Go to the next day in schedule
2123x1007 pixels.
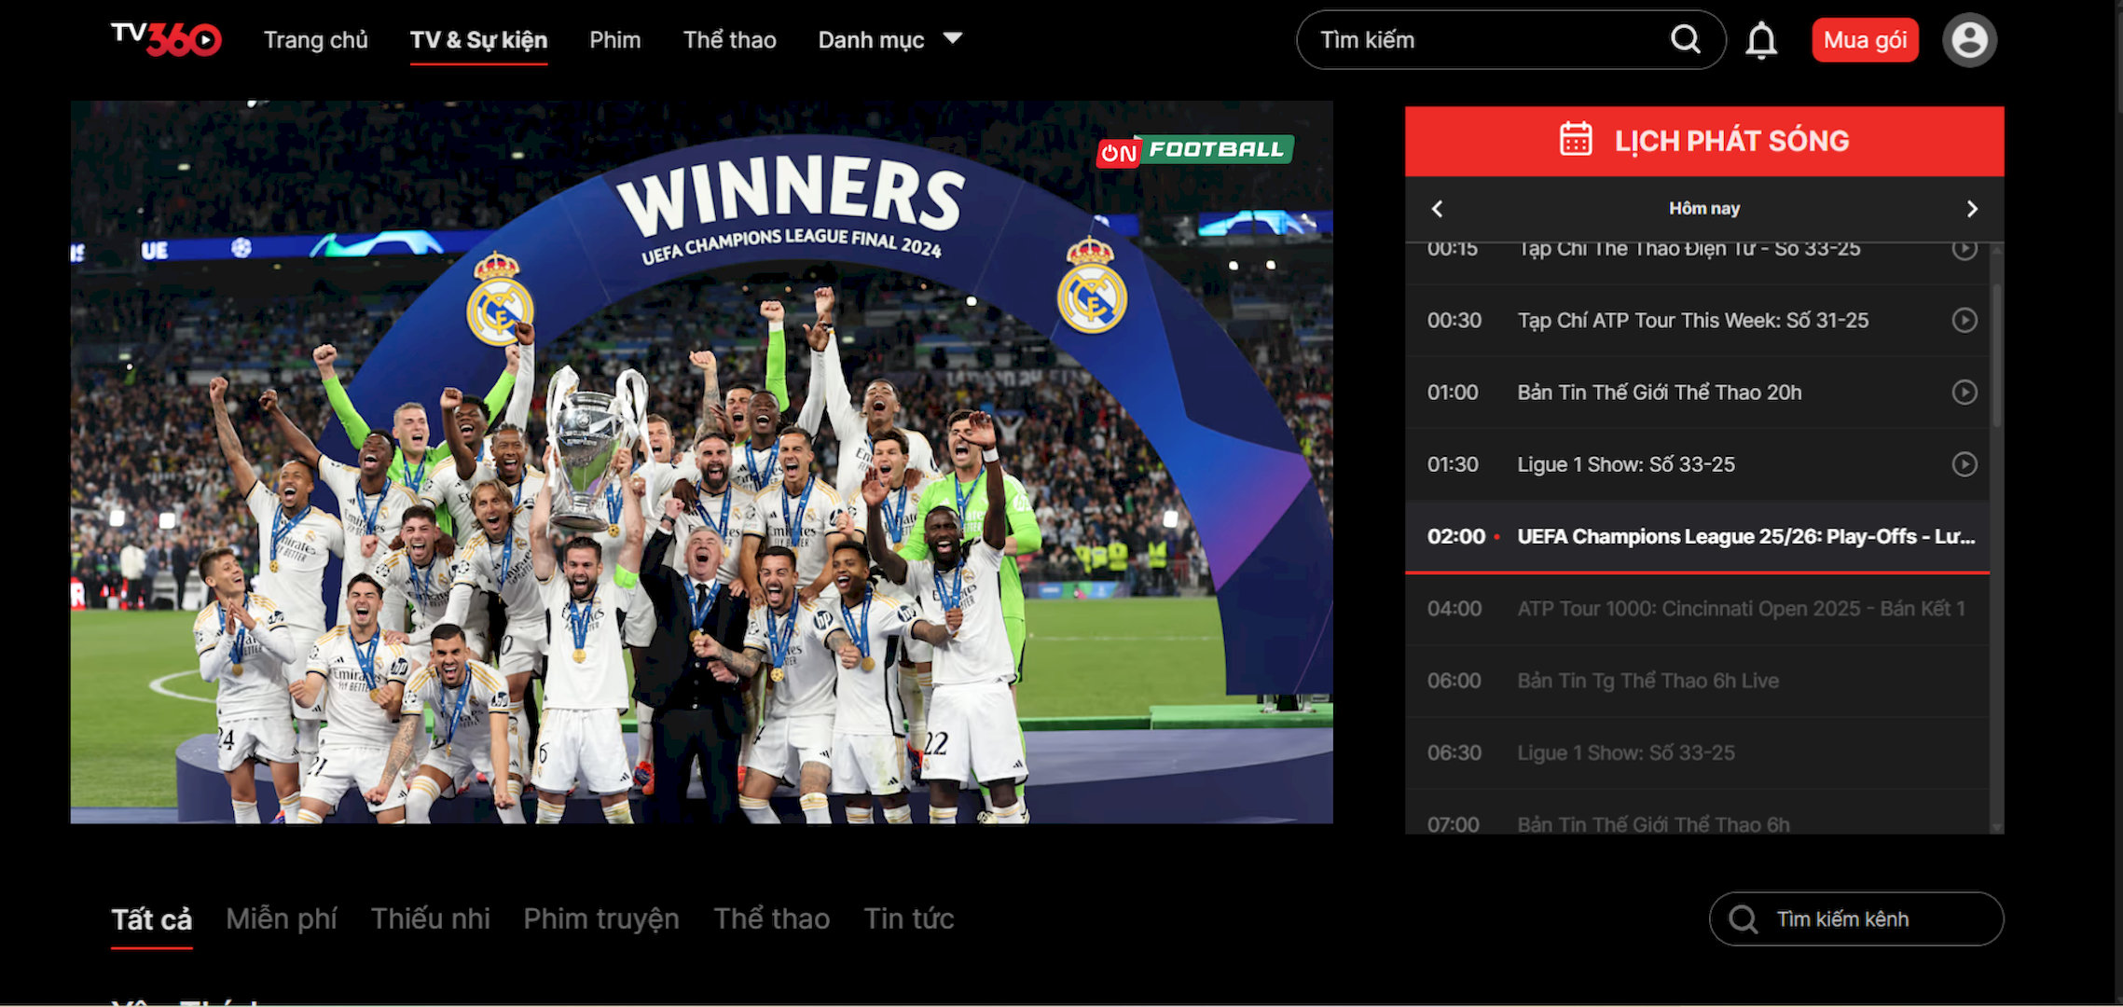[1972, 209]
